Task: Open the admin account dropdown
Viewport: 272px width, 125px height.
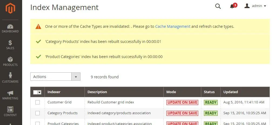Action: [255, 6]
